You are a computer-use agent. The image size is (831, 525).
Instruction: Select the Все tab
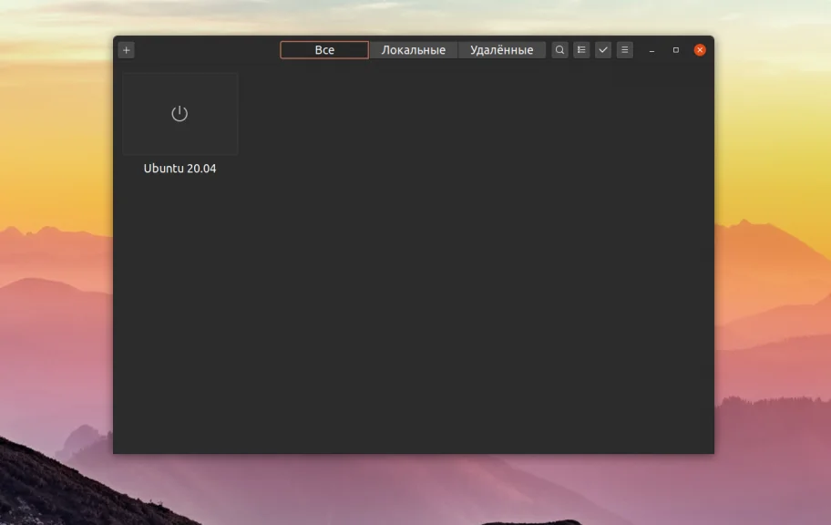coord(324,50)
